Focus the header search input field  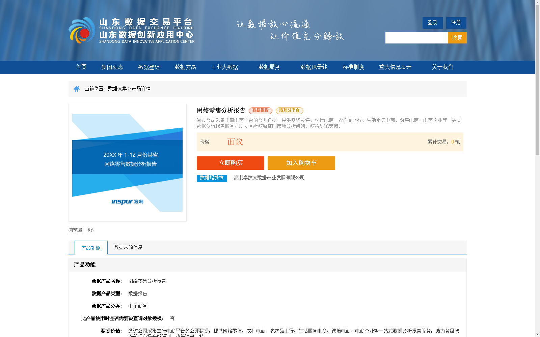(416, 38)
